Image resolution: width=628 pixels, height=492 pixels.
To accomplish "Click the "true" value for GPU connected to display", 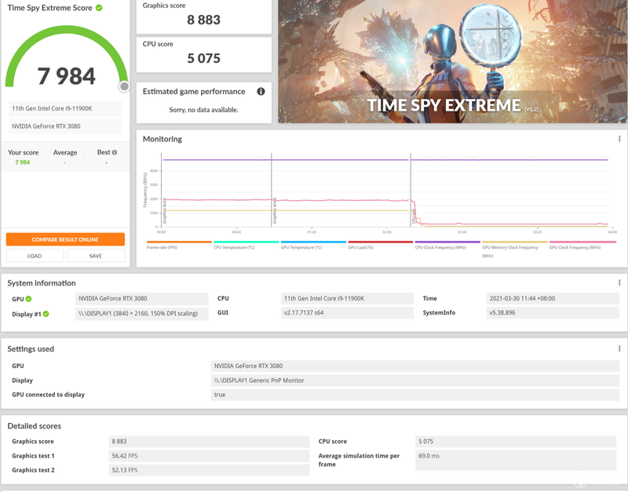I will [x=415, y=395].
